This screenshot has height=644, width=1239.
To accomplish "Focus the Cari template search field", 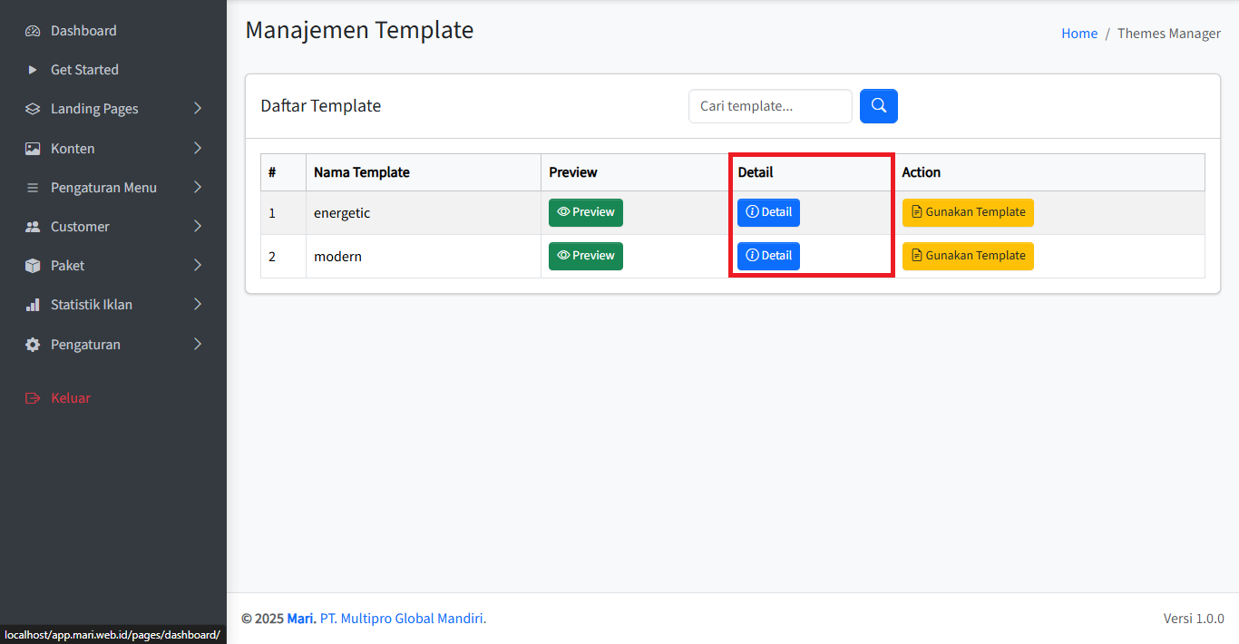I will (x=769, y=106).
